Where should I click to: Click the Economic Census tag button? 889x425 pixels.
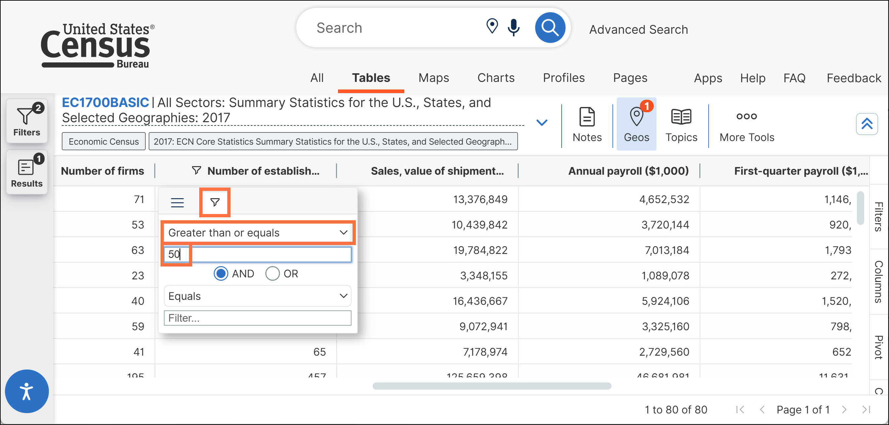[x=103, y=141]
